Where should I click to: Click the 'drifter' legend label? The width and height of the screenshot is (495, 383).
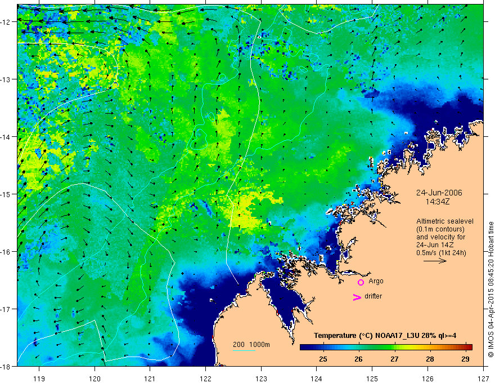pyautogui.click(x=373, y=296)
